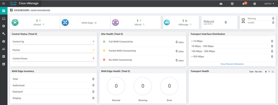Screen dimensions: 278x105
Task: Click the Cisco logo
Action: [x=13, y=4]
